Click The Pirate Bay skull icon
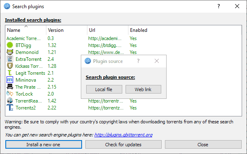This screenshot has width=247, height=154. (x=10, y=87)
